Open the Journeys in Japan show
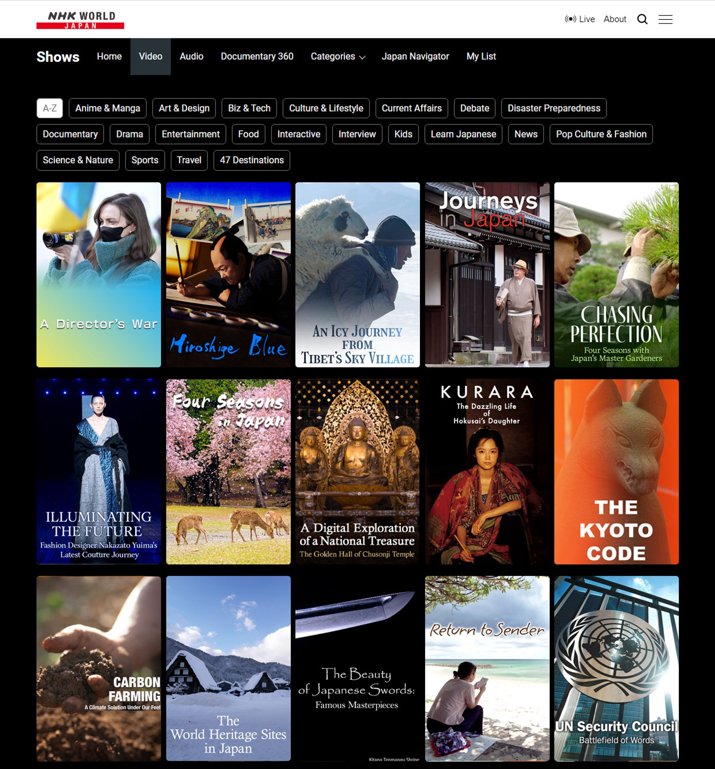This screenshot has width=715, height=769. pyautogui.click(x=487, y=275)
